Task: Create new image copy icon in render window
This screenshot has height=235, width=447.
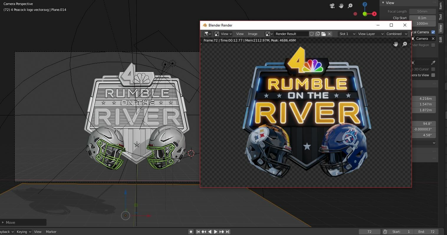Action: pyautogui.click(x=318, y=34)
